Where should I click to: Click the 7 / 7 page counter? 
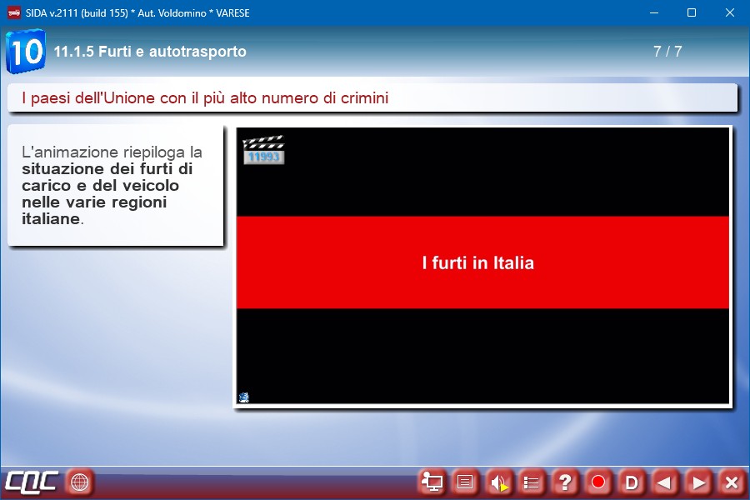(667, 52)
